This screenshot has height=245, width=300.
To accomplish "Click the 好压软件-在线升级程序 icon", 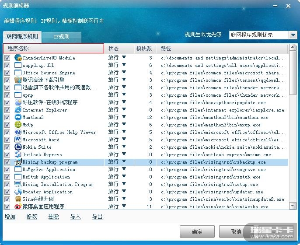I will point(18,102).
